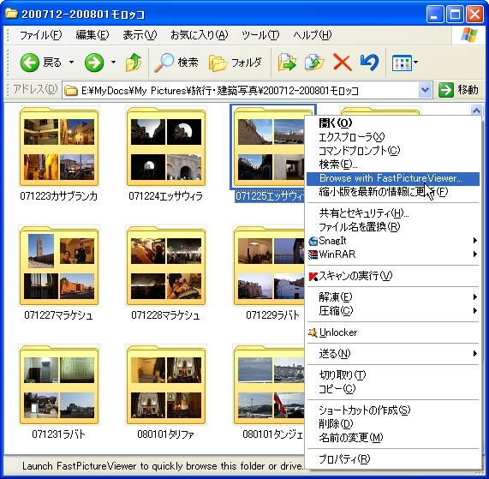Choose Browse with FastPictureViewer menu entry

click(x=393, y=178)
